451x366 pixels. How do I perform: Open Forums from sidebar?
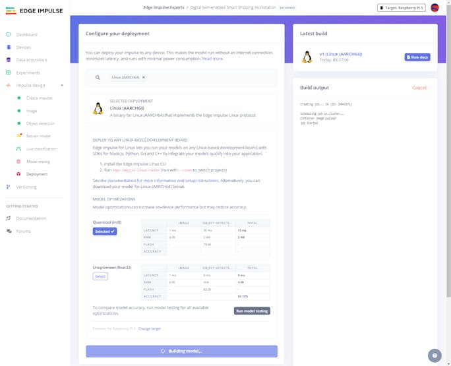[x=23, y=231]
